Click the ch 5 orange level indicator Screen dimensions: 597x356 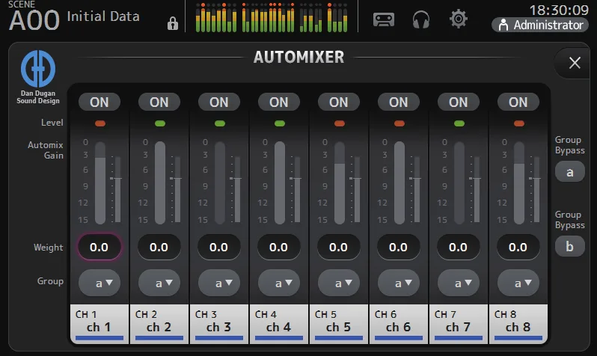[339, 123]
